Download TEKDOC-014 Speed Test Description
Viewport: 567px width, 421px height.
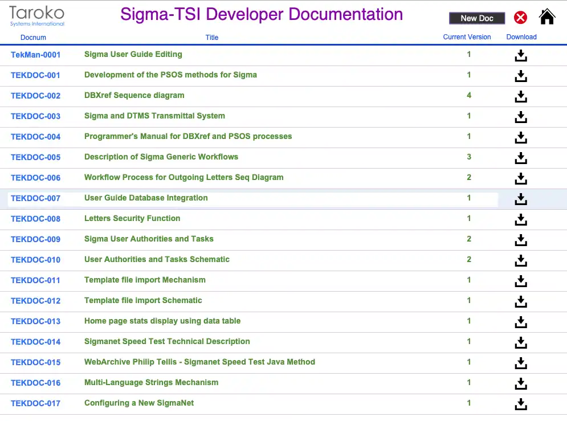[521, 342]
